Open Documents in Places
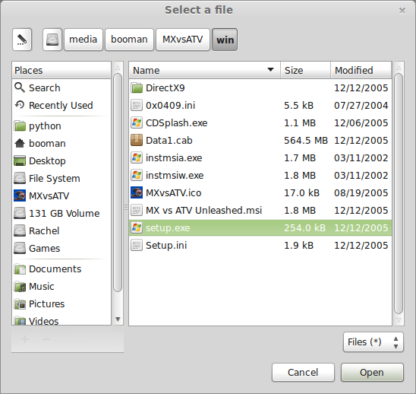The width and height of the screenshot is (416, 394). point(61,268)
